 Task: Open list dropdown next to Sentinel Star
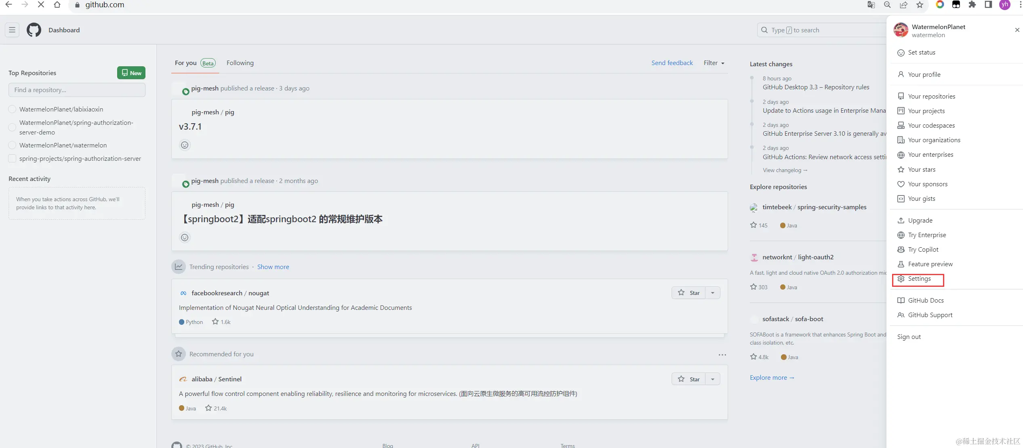[x=713, y=379]
